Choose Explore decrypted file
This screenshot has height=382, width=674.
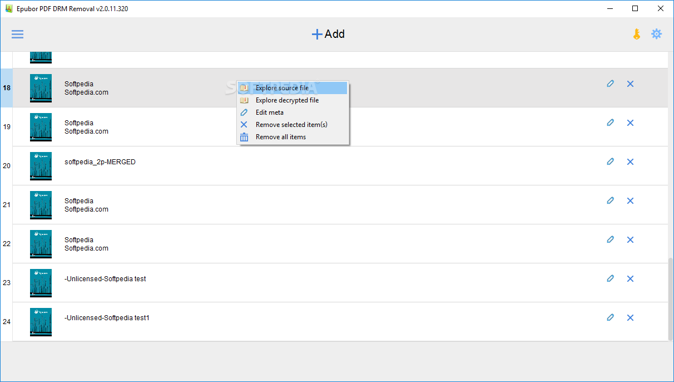coord(293,100)
